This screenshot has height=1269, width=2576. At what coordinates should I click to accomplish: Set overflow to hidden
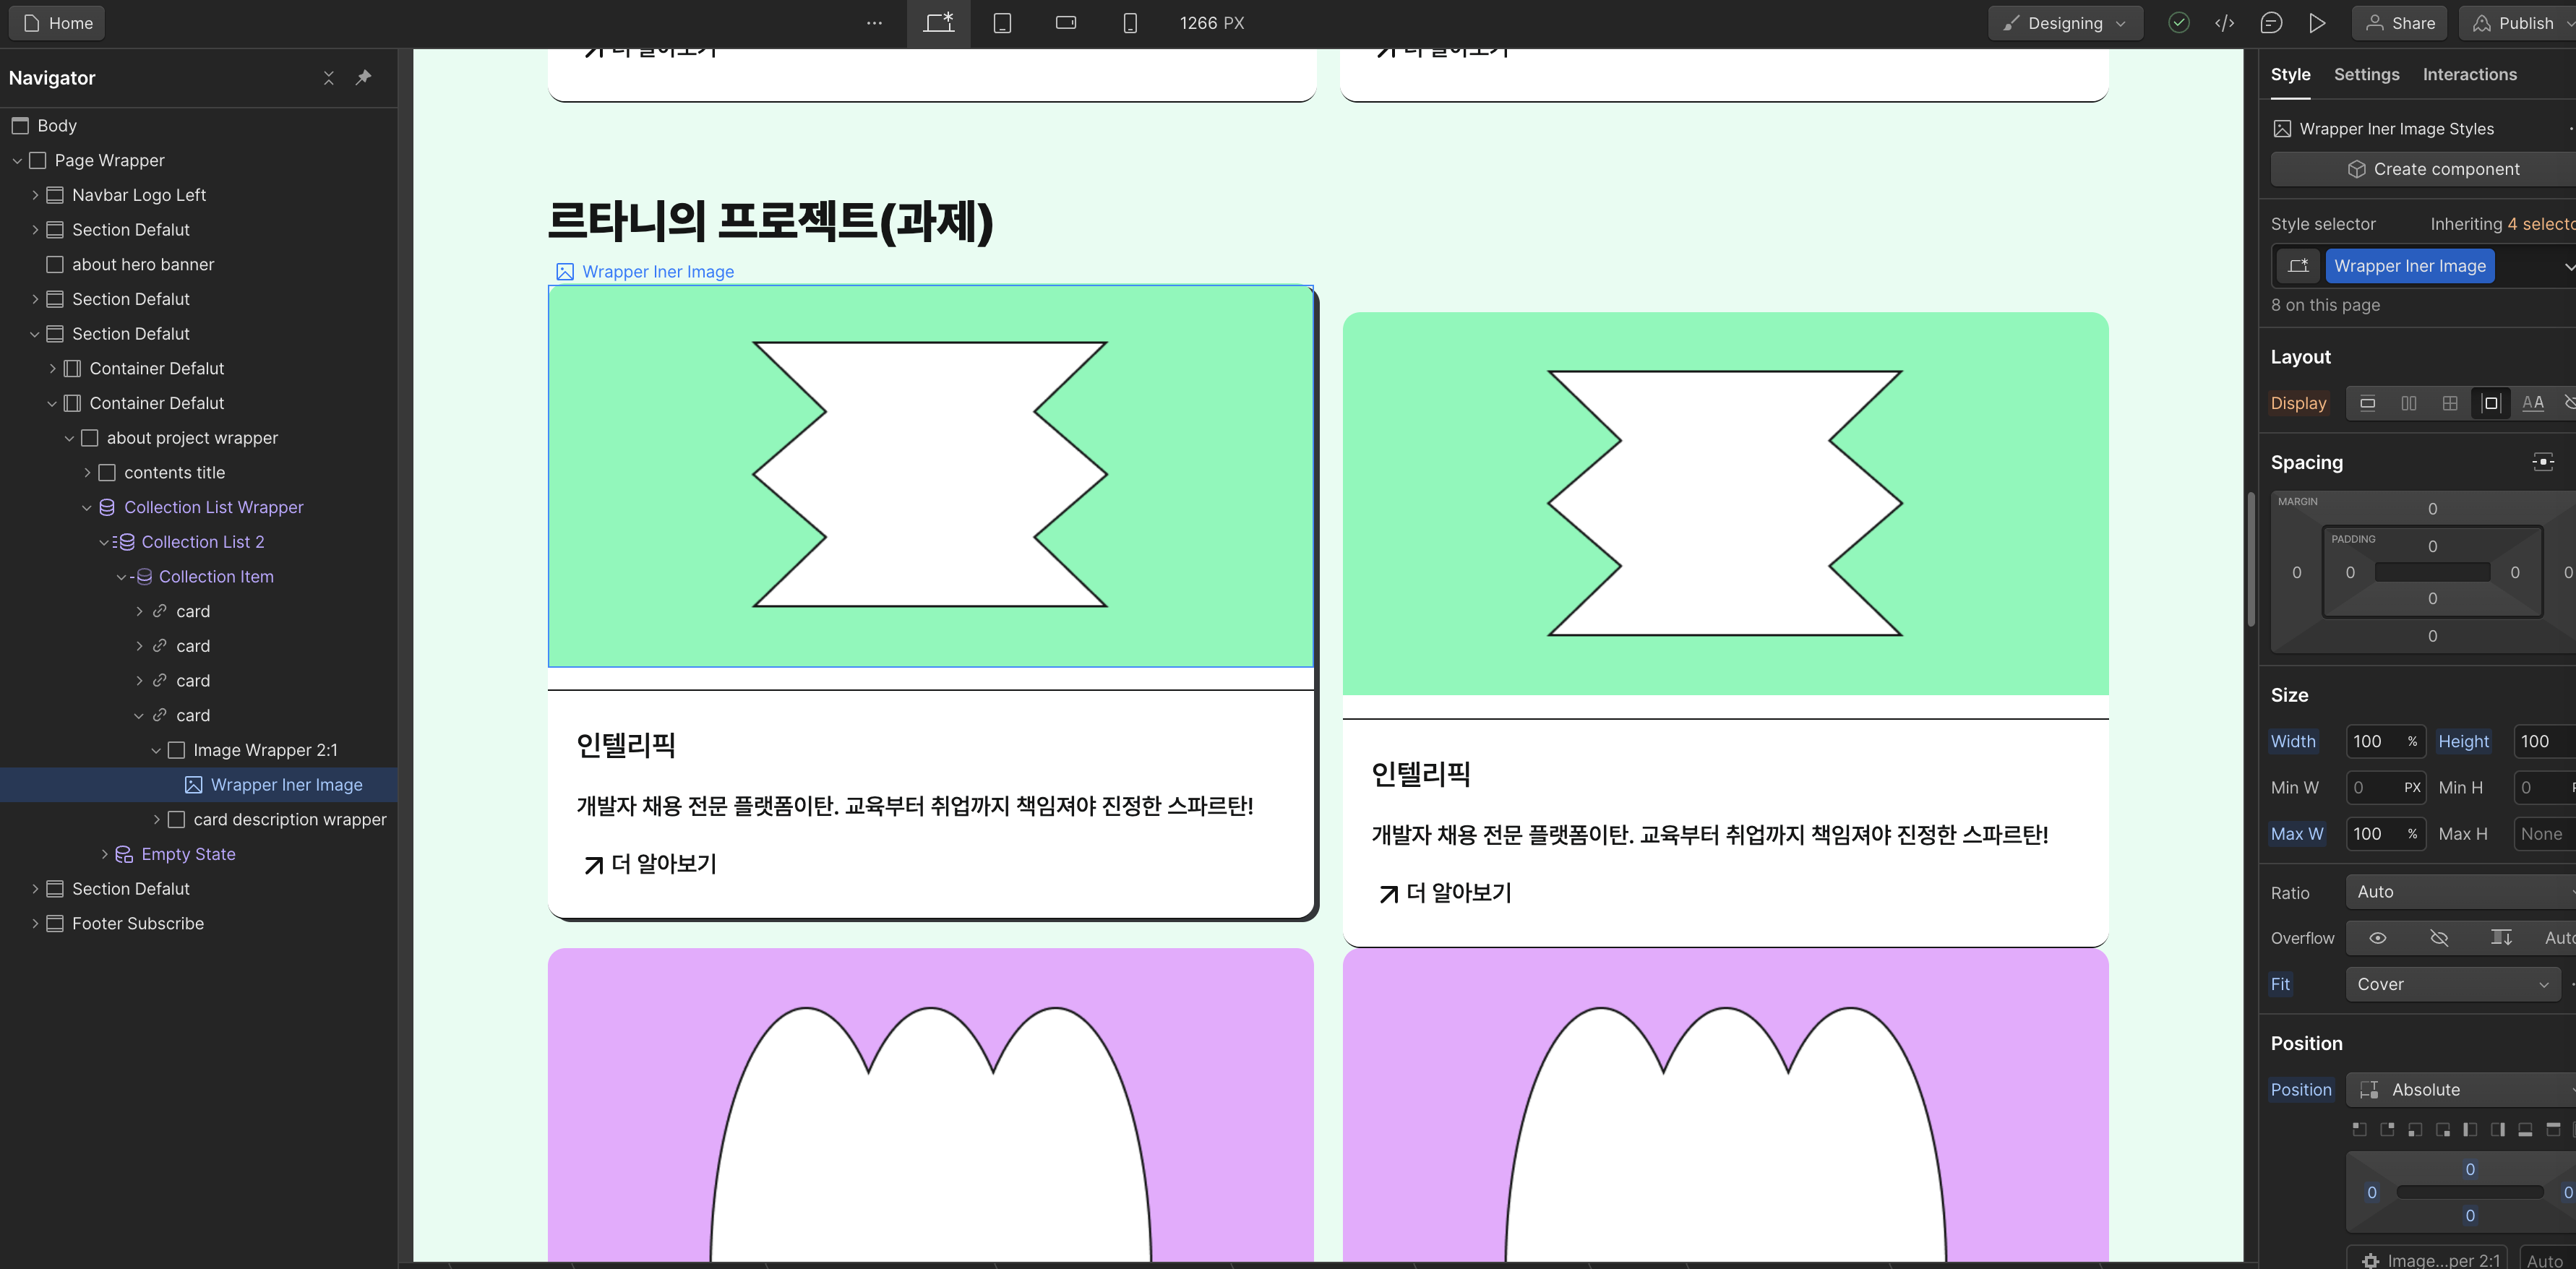[2439, 938]
